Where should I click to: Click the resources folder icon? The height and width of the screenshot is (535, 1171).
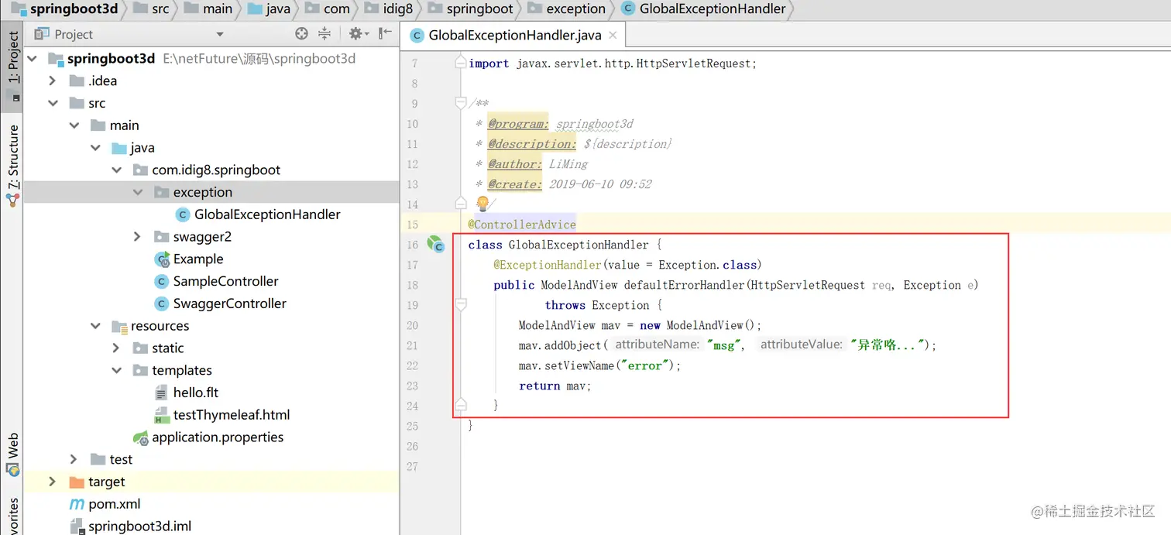(119, 326)
